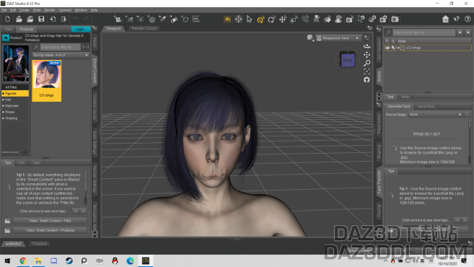Screen dimensions: 474x267
Task: Select the Translate move tool
Action: pos(283,19)
